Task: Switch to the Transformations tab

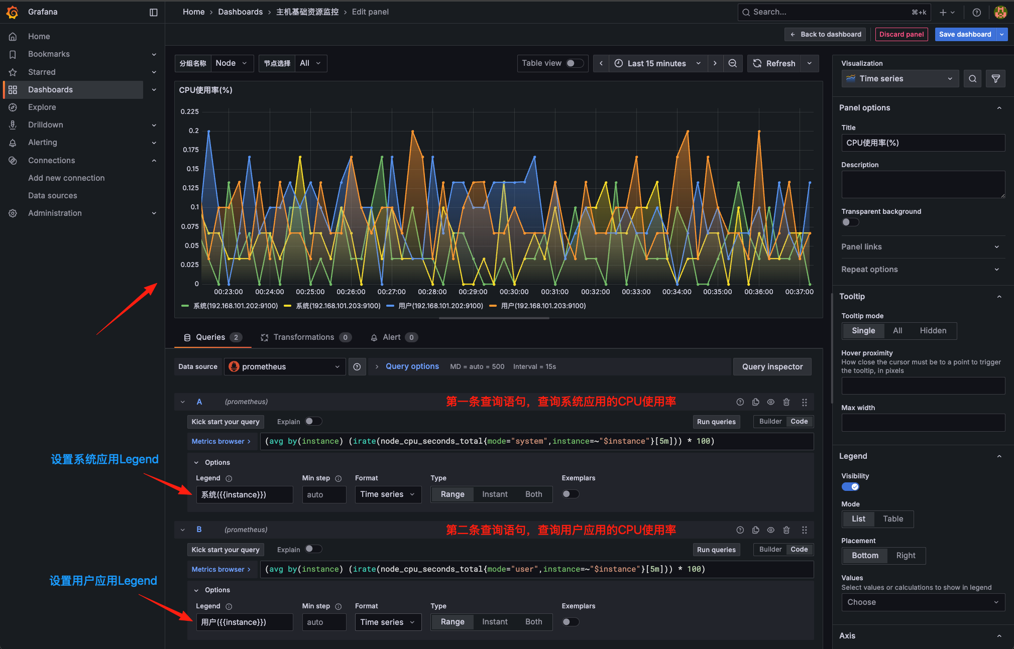Action: pyautogui.click(x=304, y=337)
